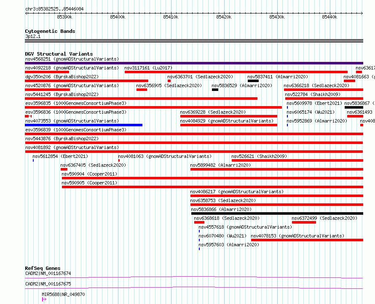Open nsv6369228 (Sedlazeck2020) label
The height and width of the screenshot is (304, 375).
pyautogui.click(x=213, y=112)
